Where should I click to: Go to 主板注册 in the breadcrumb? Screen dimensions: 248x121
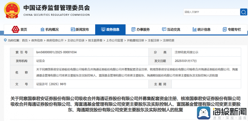153,40
